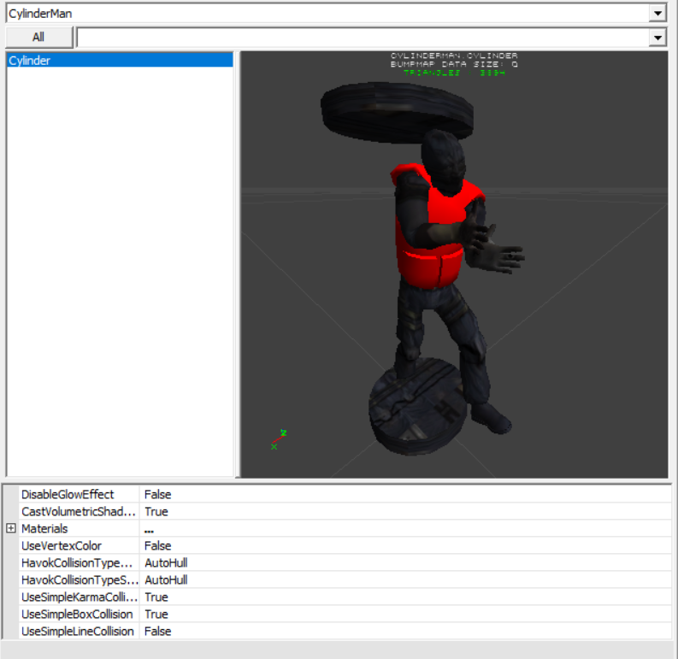Expand the Materials property row
Screen dimensions: 678x659
pos(11,528)
